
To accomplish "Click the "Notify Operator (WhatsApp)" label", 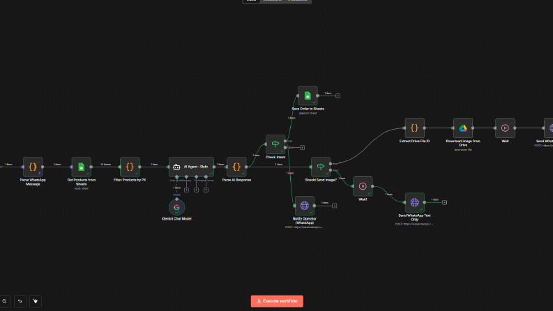I will (x=304, y=221).
